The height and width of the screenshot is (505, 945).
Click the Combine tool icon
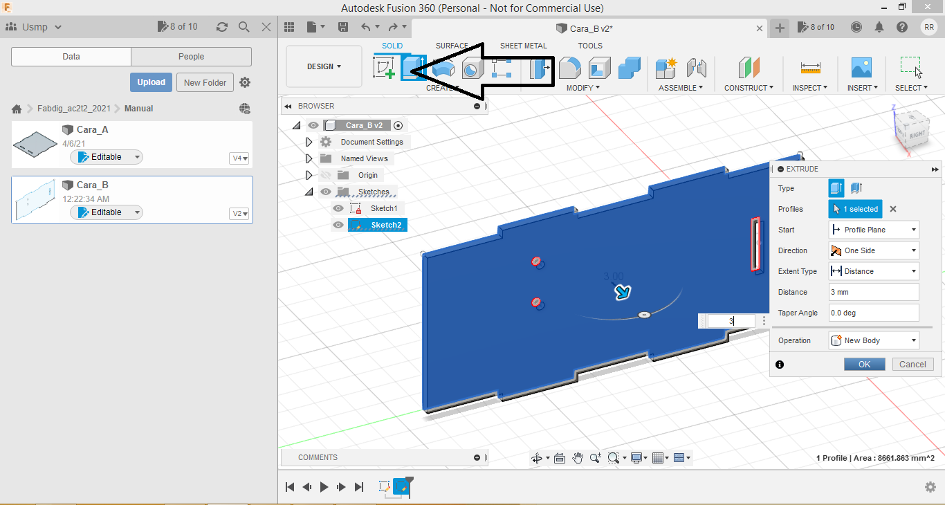(629, 68)
